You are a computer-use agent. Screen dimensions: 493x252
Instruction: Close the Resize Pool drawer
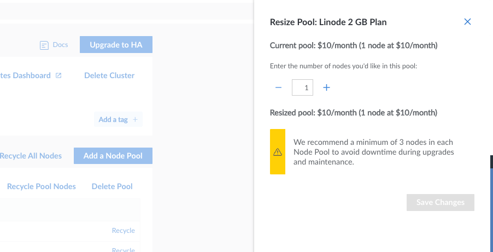pos(467,22)
